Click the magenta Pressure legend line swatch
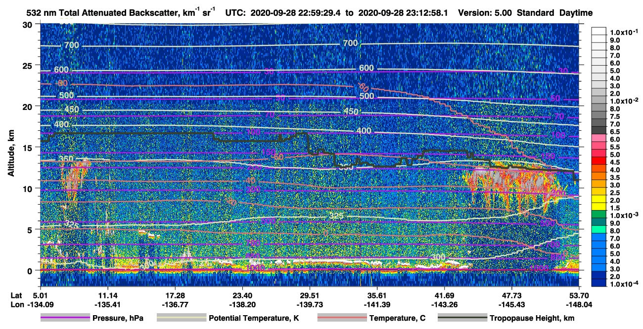Screen dimensions: 643x329 point(65,318)
